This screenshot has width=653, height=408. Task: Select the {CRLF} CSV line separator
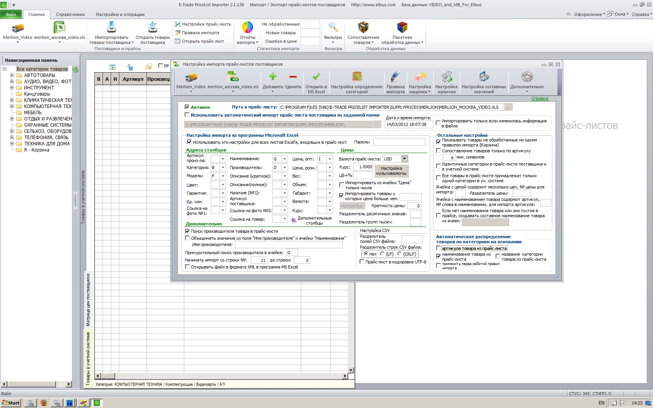[x=399, y=254]
